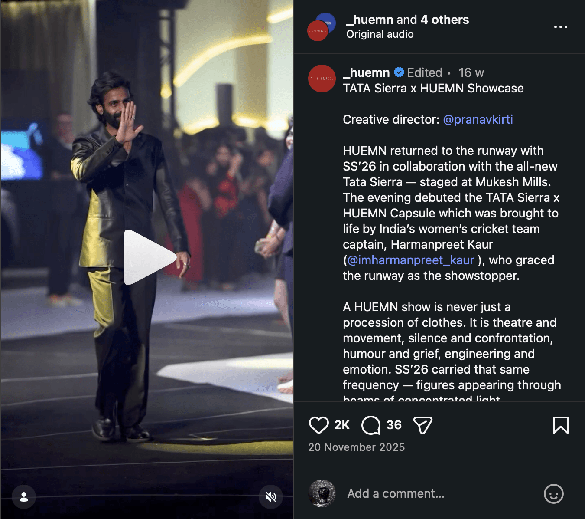585x519 pixels.
Task: Play the runway video
Action: click(149, 257)
